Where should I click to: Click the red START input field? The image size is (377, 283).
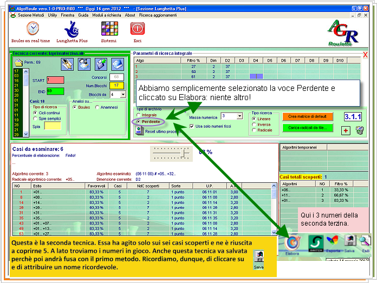tap(55, 80)
